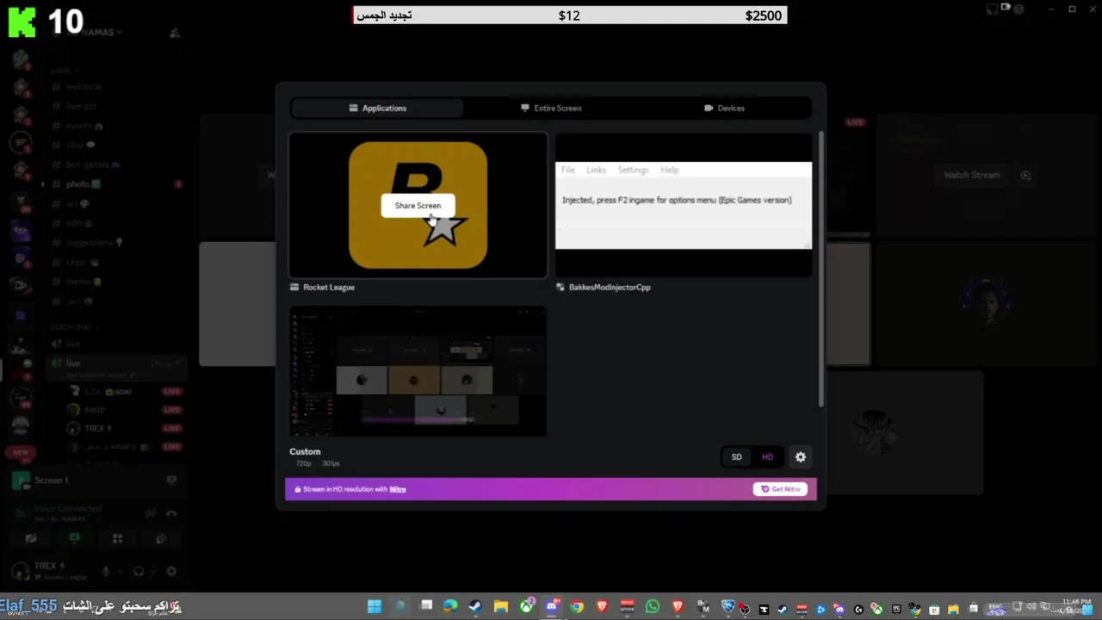Open the Windows Start menu
Screen dimensions: 1102x620
coord(375,607)
